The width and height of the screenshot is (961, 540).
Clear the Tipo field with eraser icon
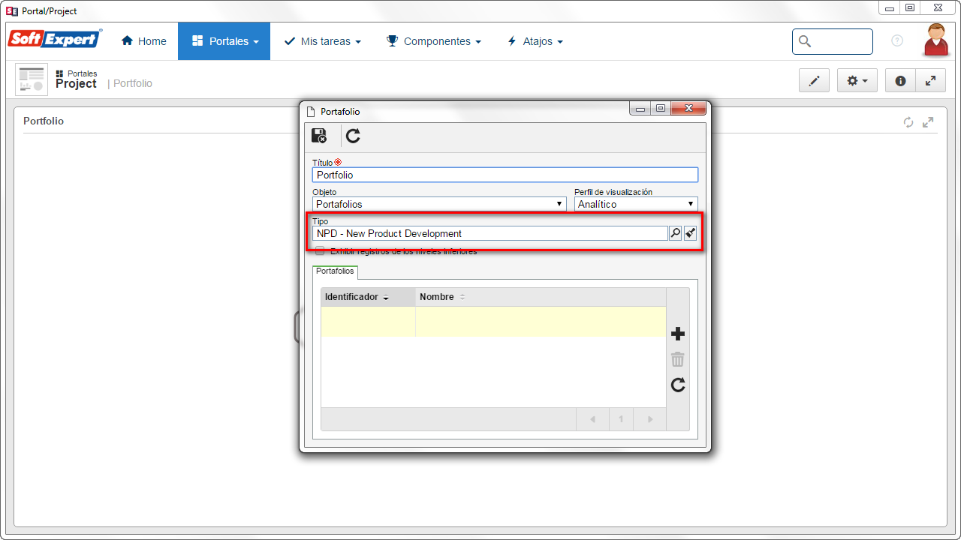[691, 233]
